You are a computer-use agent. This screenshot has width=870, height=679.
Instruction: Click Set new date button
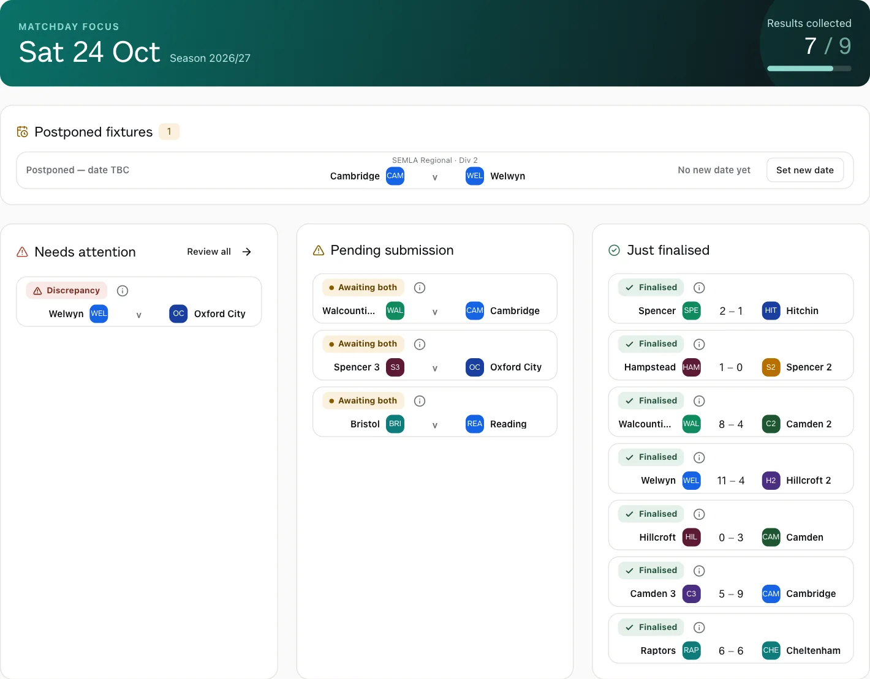(x=805, y=170)
